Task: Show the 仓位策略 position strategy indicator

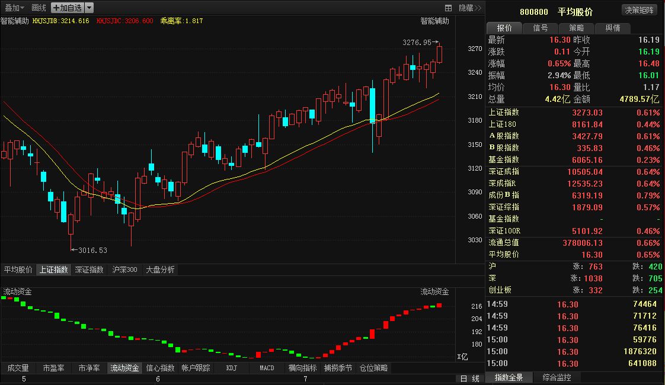Action: [373, 368]
